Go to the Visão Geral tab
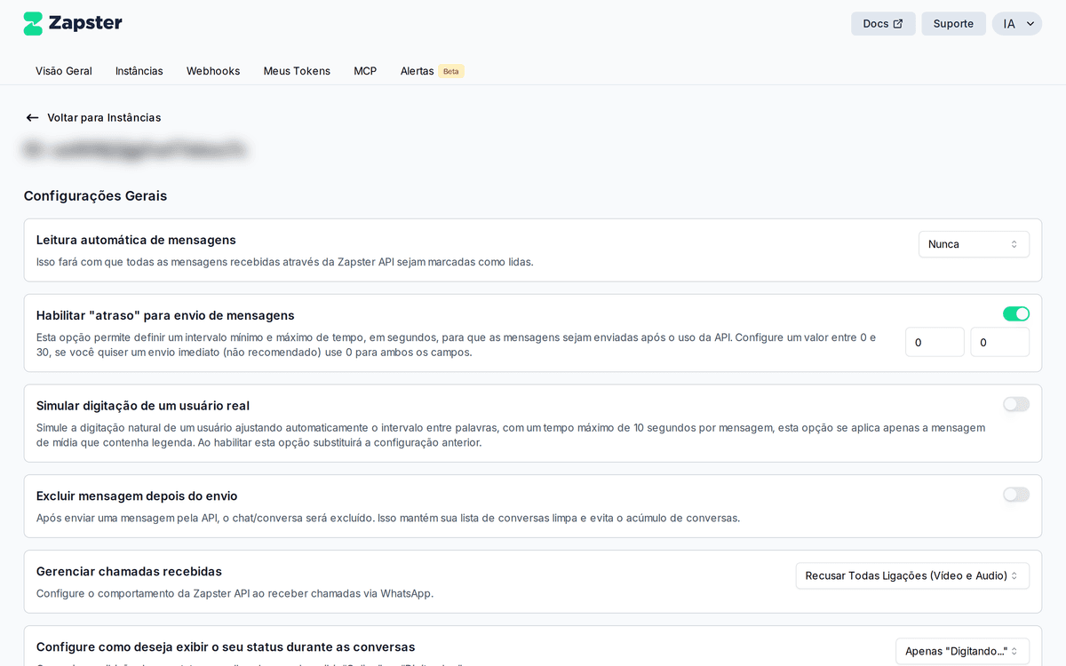1066x666 pixels. (x=64, y=71)
